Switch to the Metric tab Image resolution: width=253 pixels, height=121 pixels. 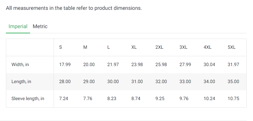(40, 26)
